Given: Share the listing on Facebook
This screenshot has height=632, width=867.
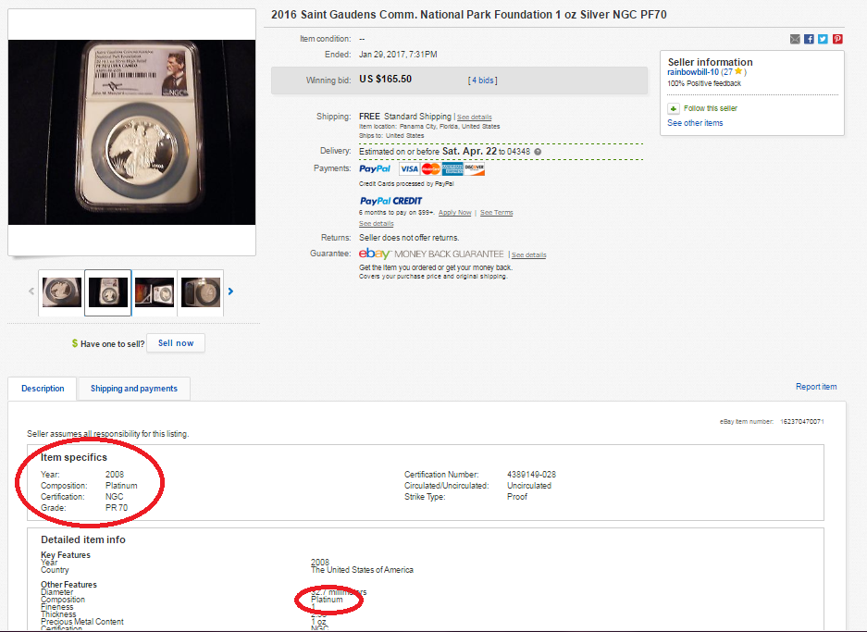Looking at the screenshot, I should 809,39.
